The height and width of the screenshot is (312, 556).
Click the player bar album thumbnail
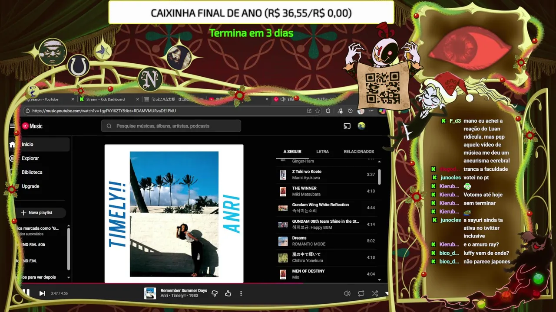point(150,293)
